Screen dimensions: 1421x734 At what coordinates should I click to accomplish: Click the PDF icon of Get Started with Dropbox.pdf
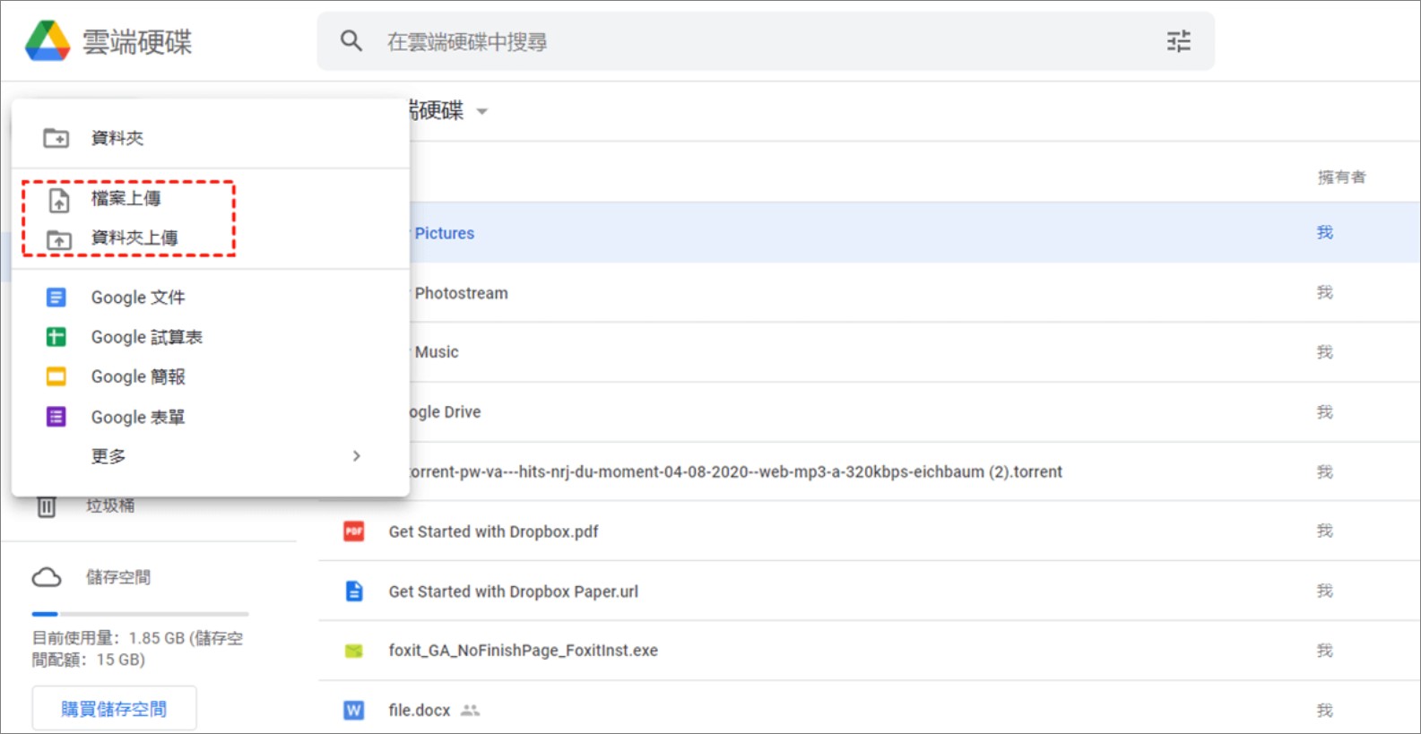click(354, 531)
